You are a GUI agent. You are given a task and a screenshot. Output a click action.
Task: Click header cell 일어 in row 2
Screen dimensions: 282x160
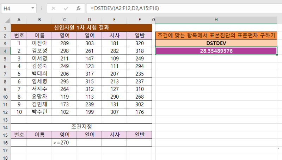90,36
